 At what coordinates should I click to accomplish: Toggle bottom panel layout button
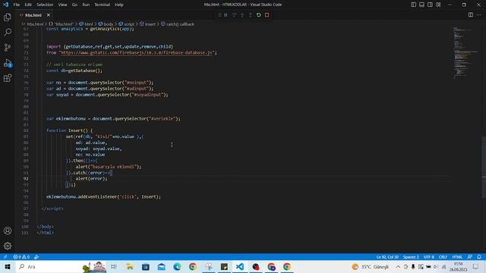click(422, 5)
